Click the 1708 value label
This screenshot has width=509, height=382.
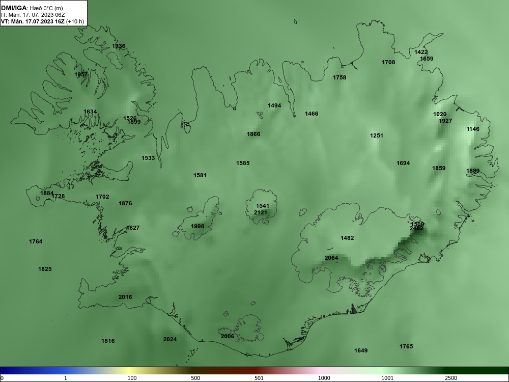pos(388,62)
